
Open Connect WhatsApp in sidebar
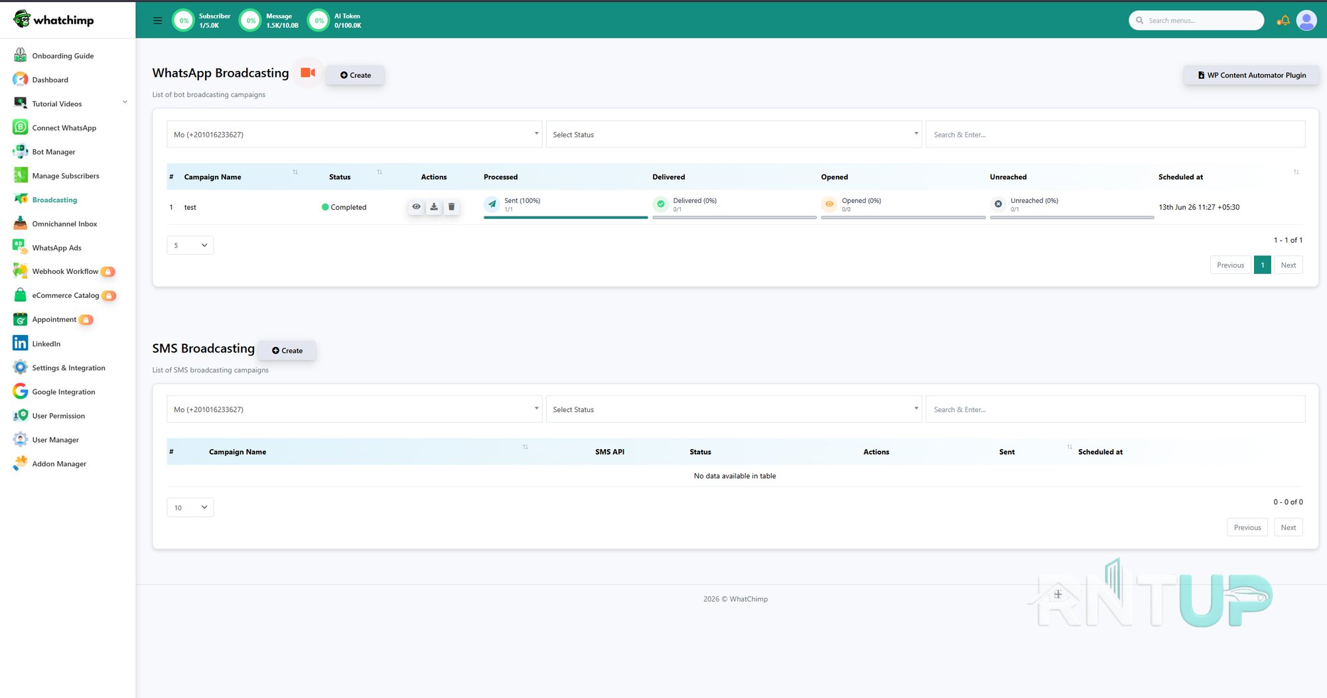click(64, 128)
